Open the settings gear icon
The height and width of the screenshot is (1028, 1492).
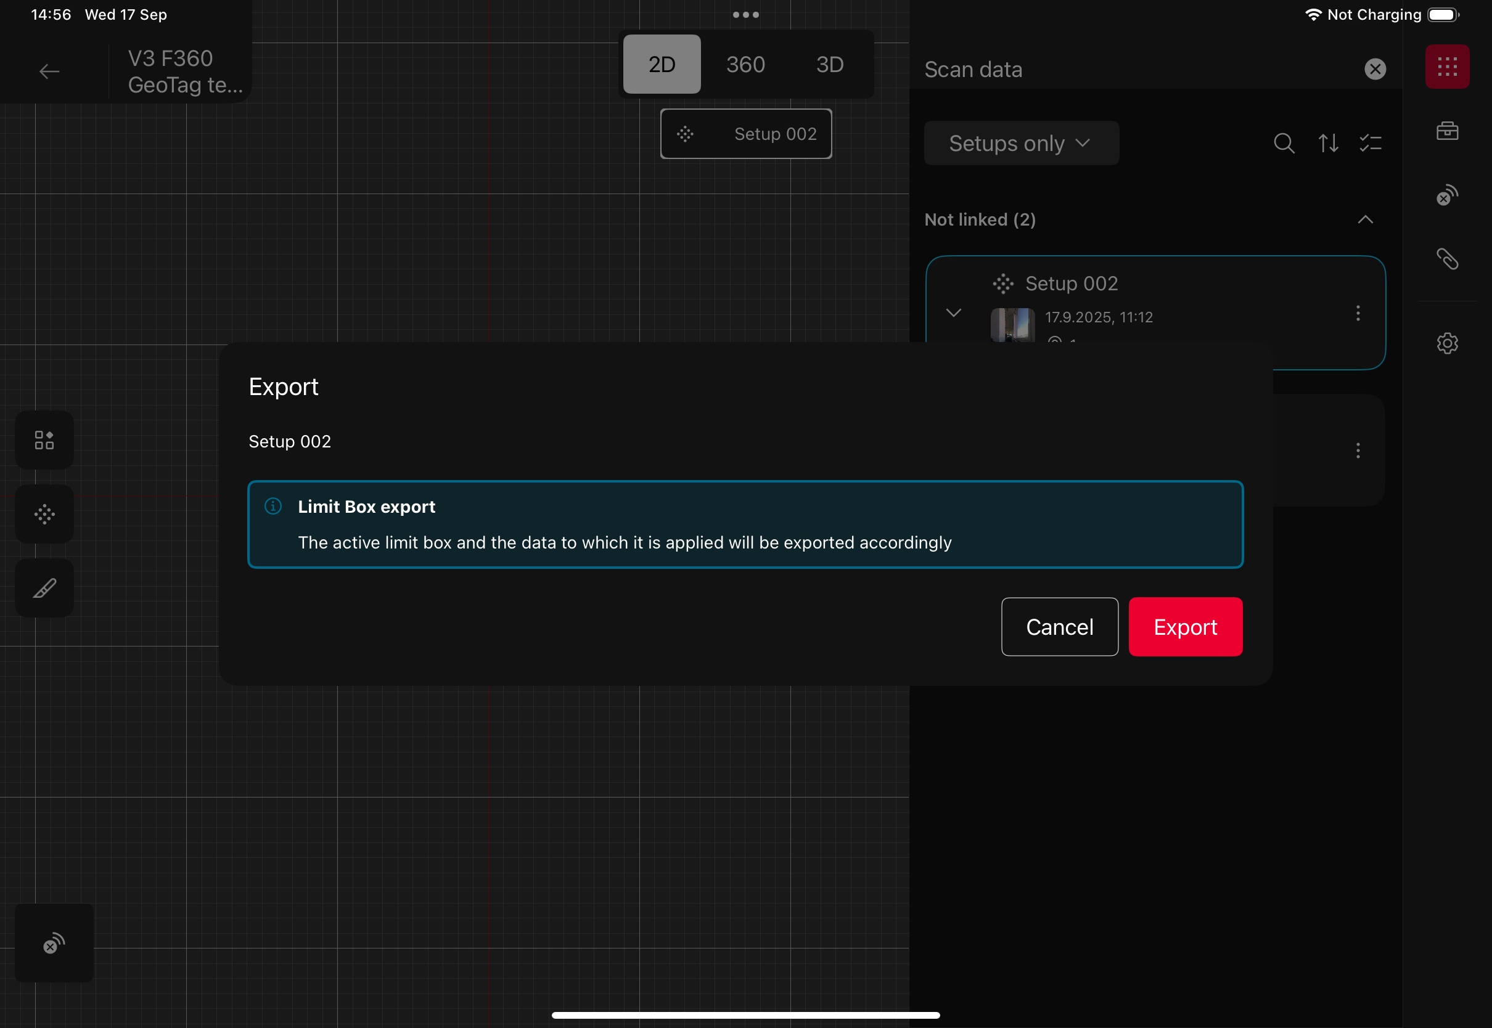click(x=1446, y=343)
